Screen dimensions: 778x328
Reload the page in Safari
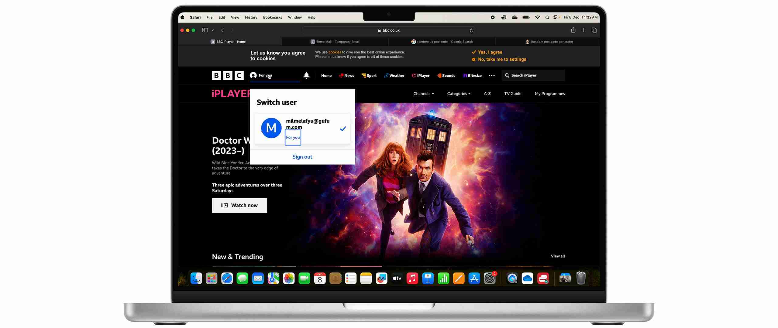click(x=471, y=30)
